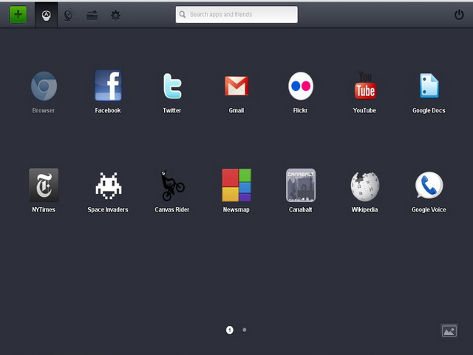Viewport: 473px width, 355px height.
Task: Click the wallpaper picture icon
Action: 449,331
